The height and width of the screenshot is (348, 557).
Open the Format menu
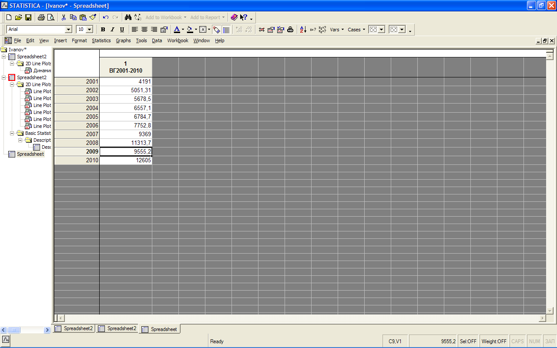pyautogui.click(x=80, y=40)
